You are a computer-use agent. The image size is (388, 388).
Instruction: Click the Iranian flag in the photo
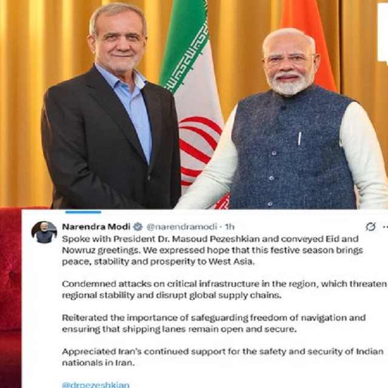[x=193, y=99]
